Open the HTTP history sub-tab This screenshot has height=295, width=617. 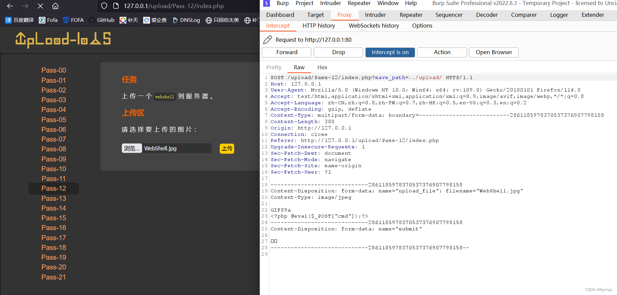[x=319, y=26]
